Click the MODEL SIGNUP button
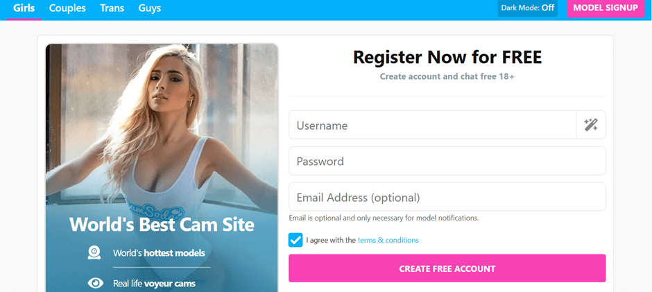 click(x=606, y=8)
